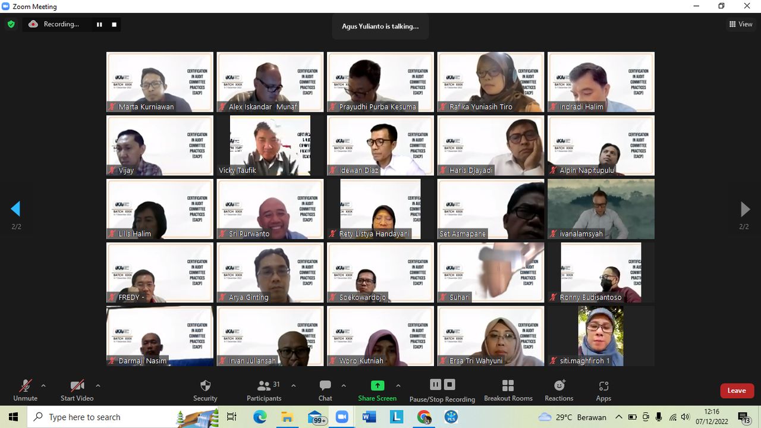Screen dimensions: 761x428
Task: Click the green Share Screen button
Action: pos(377,391)
